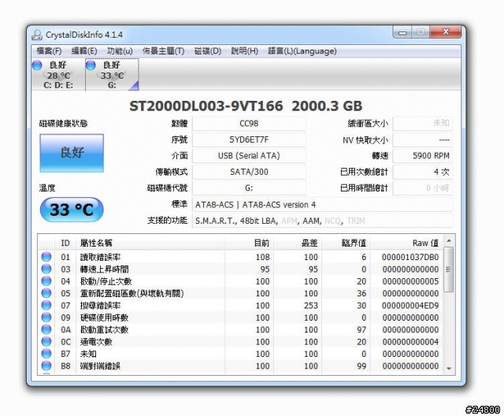Image resolution: width=504 pixels, height=416 pixels.
Task: Click the serial number field 5YD6ET7F
Action: pos(249,139)
